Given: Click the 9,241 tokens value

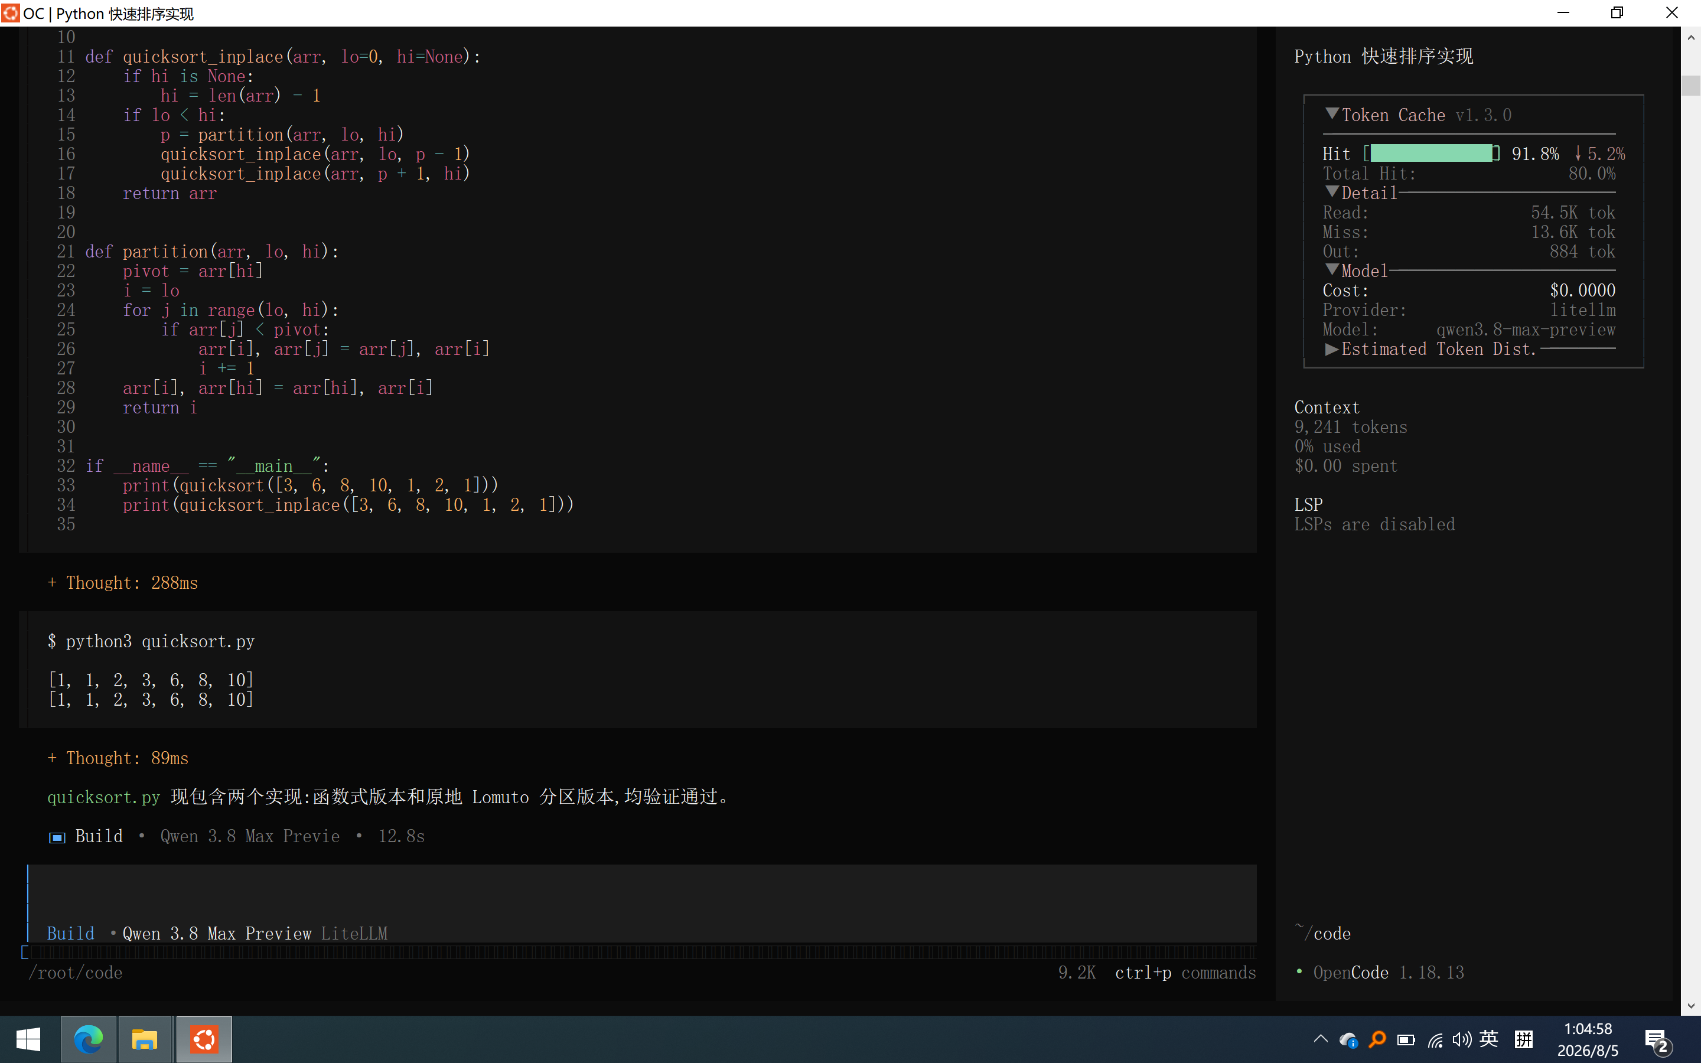Looking at the screenshot, I should (1351, 428).
